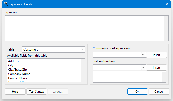This screenshot has width=173, height=101.
Task: Select the Company Name field
Action: [19, 74]
